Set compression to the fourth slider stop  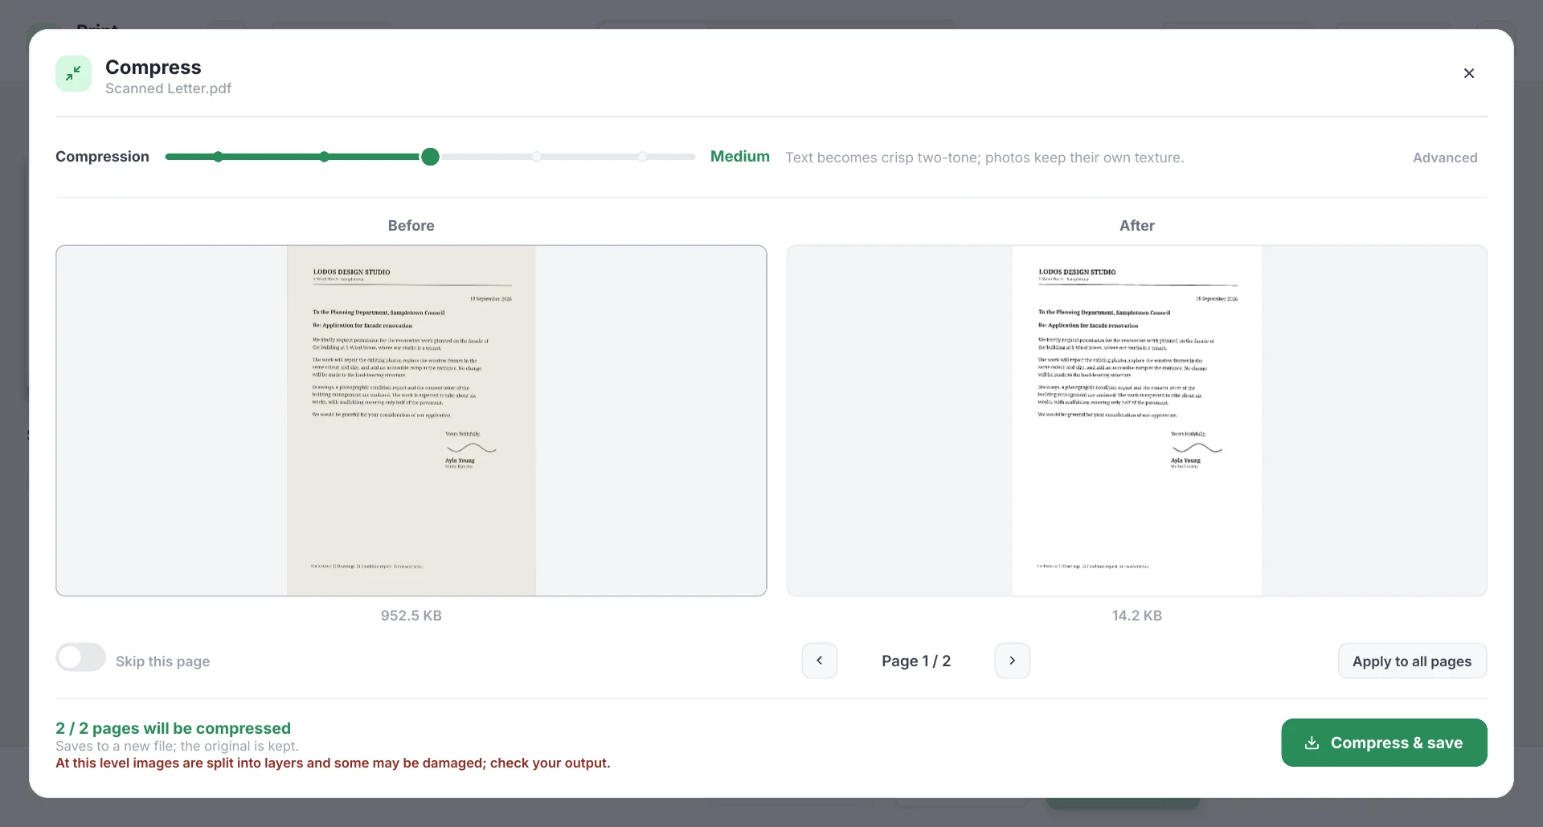[536, 157]
